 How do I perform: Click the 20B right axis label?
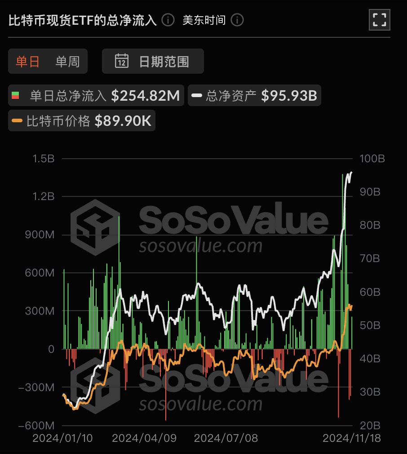tap(370, 426)
